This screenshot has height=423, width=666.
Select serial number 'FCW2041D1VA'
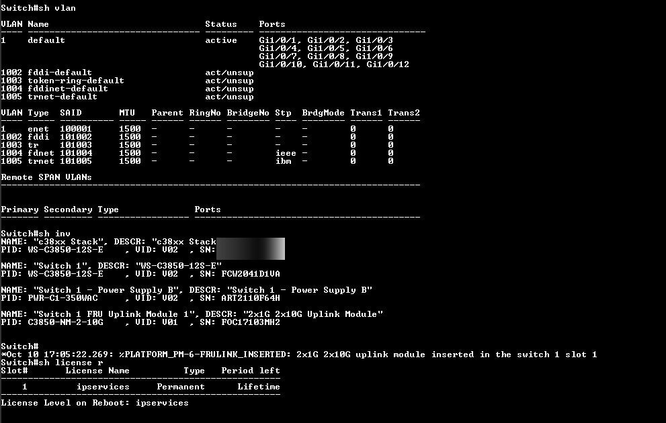tap(251, 274)
